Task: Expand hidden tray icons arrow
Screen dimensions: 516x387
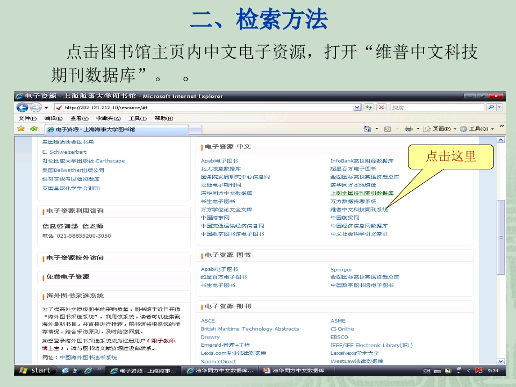Action: [x=469, y=371]
